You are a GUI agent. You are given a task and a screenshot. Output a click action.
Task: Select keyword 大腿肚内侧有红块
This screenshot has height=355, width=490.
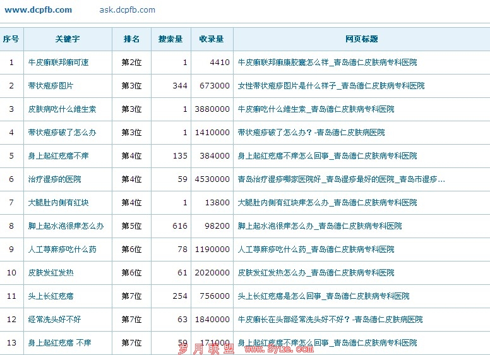pyautogui.click(x=58, y=203)
